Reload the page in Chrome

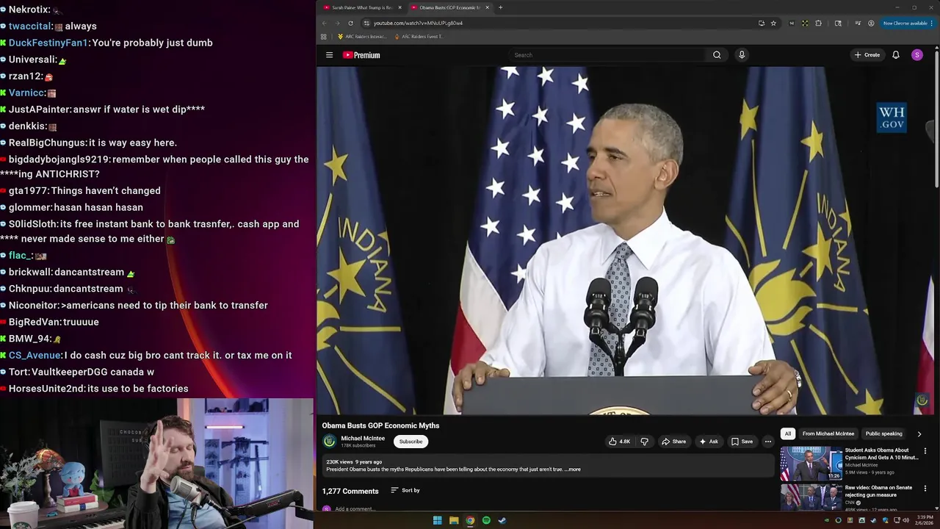click(350, 23)
